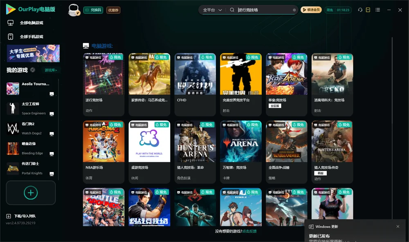
Task: Open the 拳皇:竞技场 game card
Action: (x=286, y=85)
